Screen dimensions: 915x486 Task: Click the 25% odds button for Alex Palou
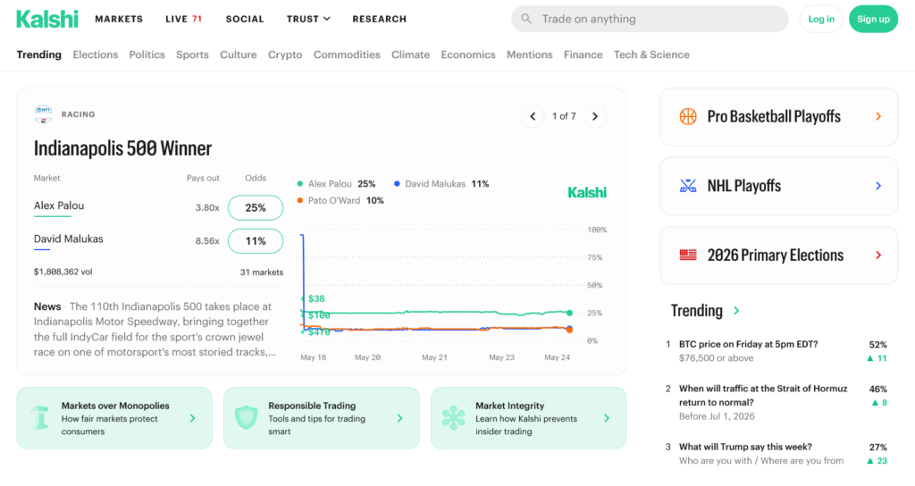point(256,207)
